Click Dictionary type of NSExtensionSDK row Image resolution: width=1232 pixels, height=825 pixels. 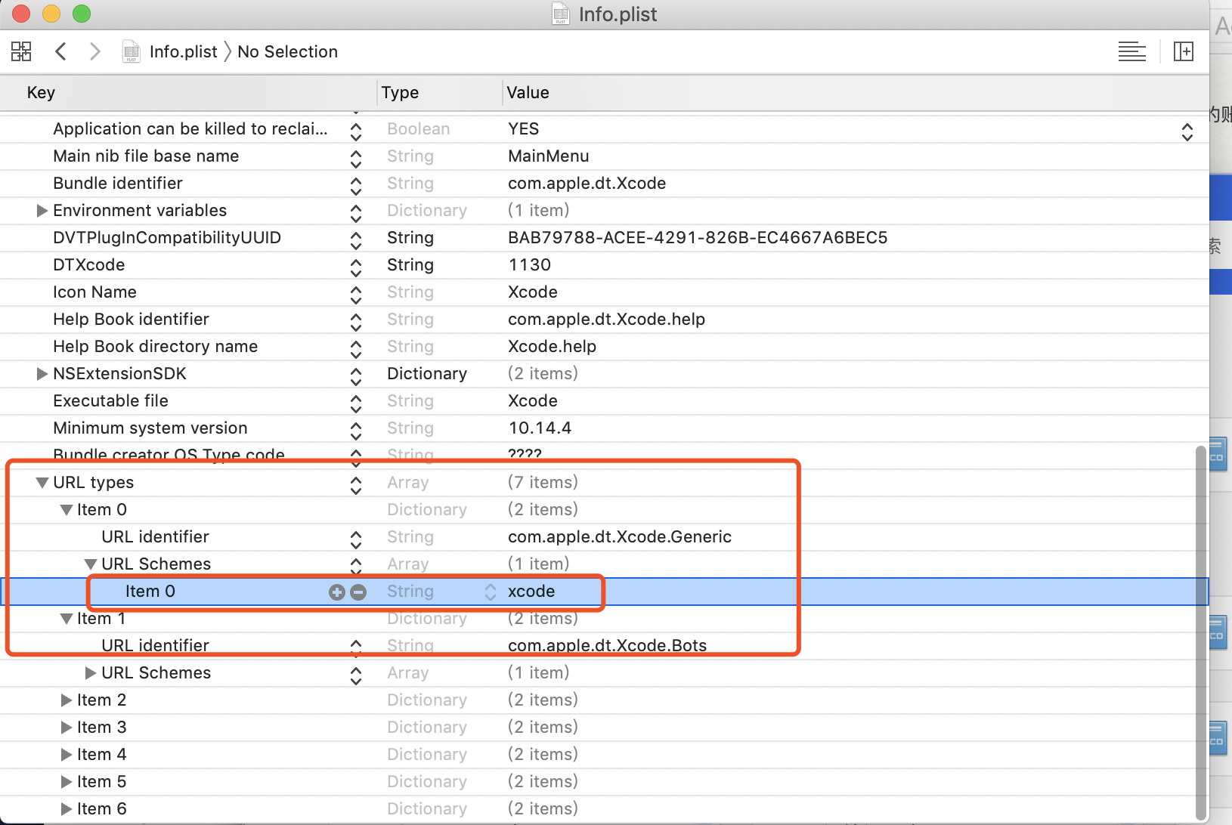pos(427,373)
